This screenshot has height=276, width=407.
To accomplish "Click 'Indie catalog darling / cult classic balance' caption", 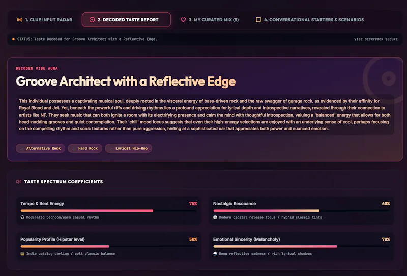I will click(x=71, y=254).
